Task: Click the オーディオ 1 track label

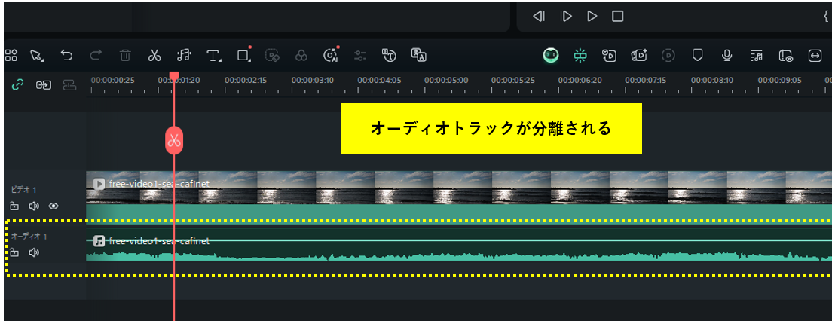Action: [x=29, y=236]
